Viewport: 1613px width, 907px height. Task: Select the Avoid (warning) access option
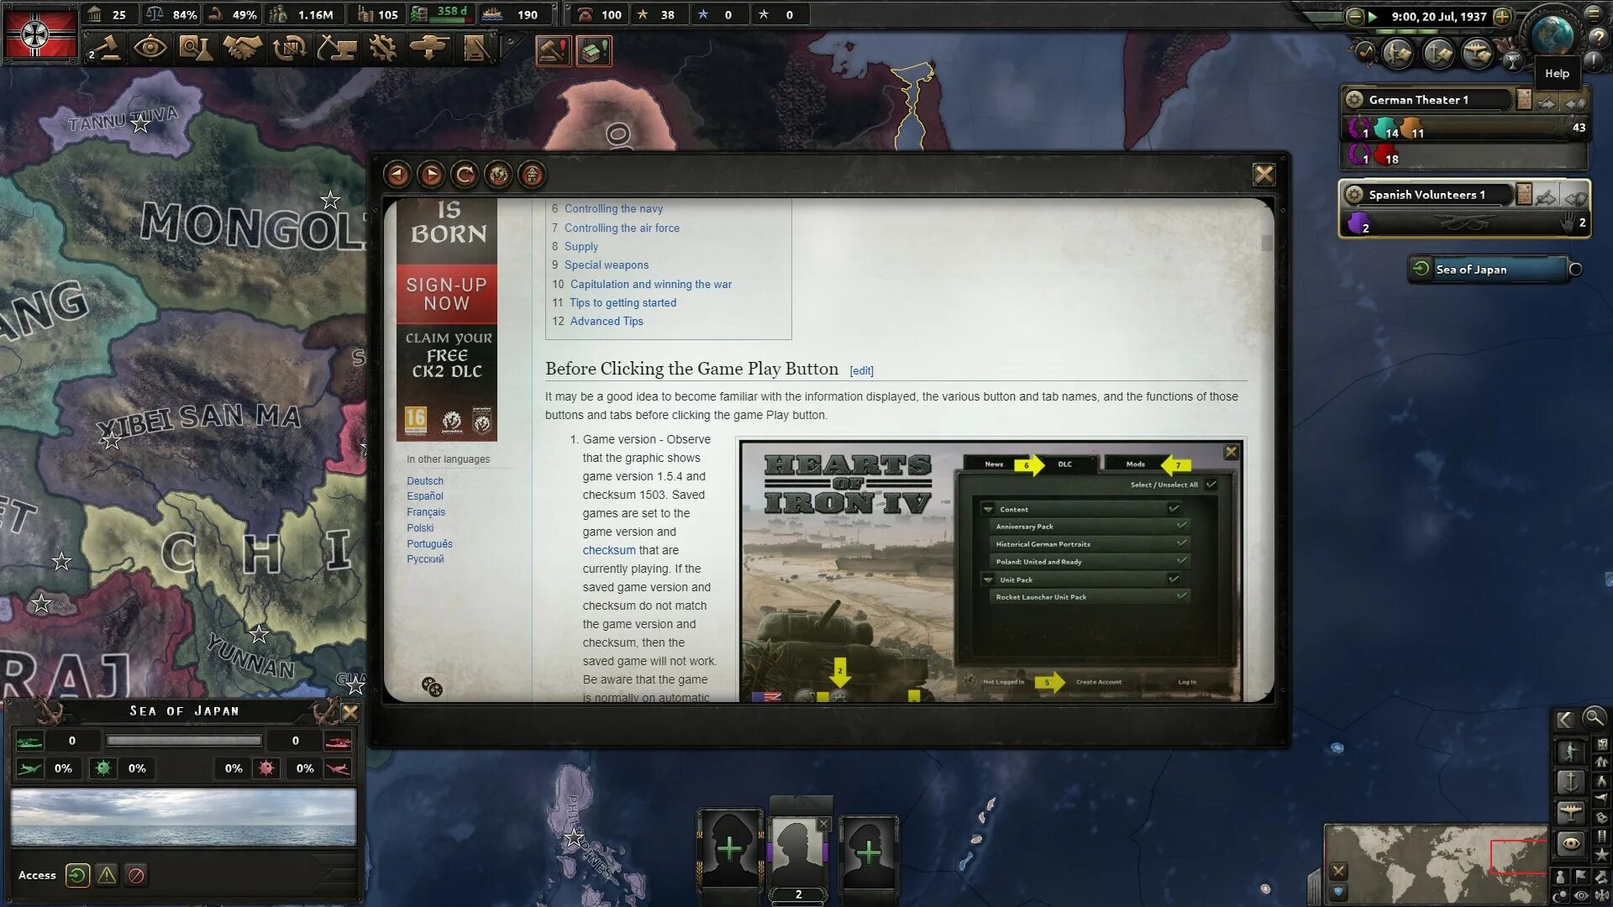(x=107, y=875)
